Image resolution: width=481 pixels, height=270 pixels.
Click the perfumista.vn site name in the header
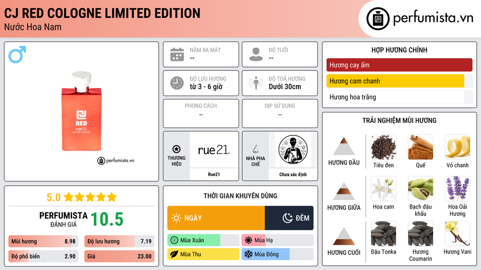coord(433,18)
